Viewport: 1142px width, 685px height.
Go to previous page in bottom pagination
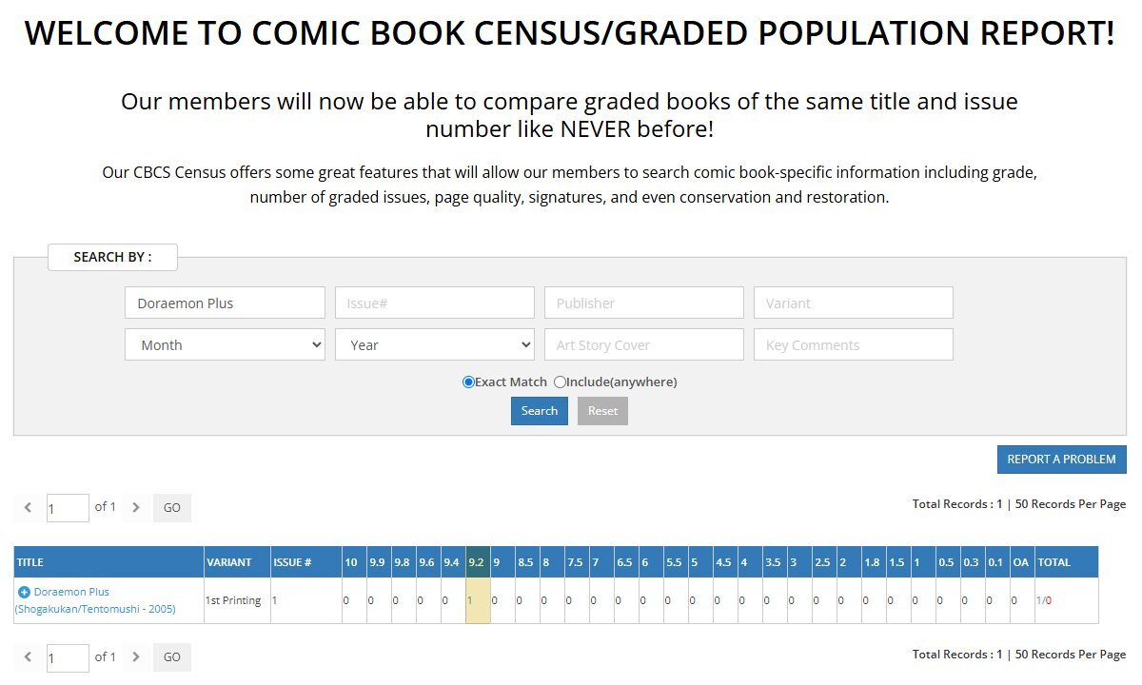pyautogui.click(x=29, y=657)
